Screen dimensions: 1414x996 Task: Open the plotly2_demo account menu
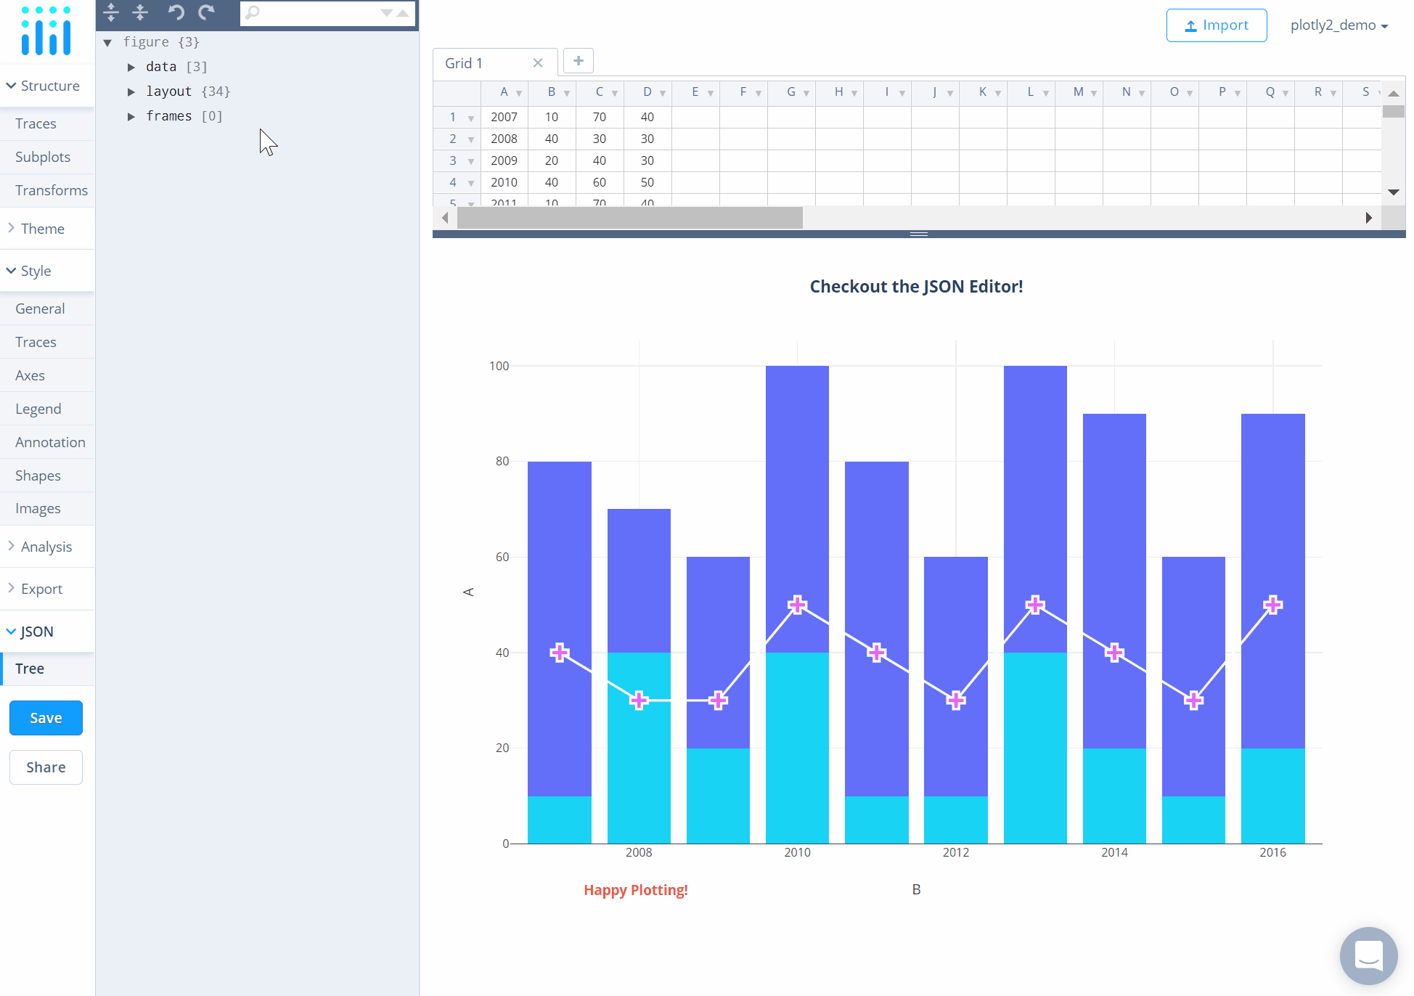coord(1339,25)
